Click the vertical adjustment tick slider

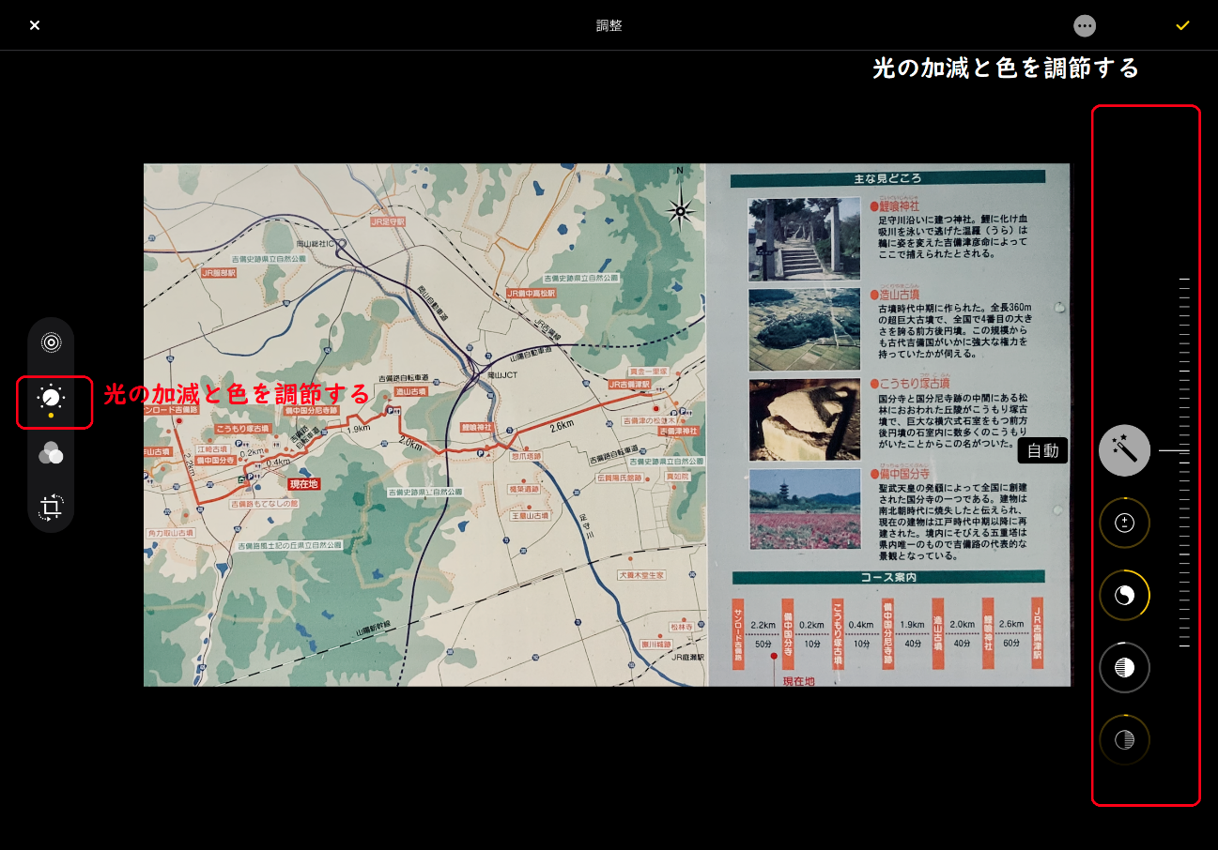1184,463
